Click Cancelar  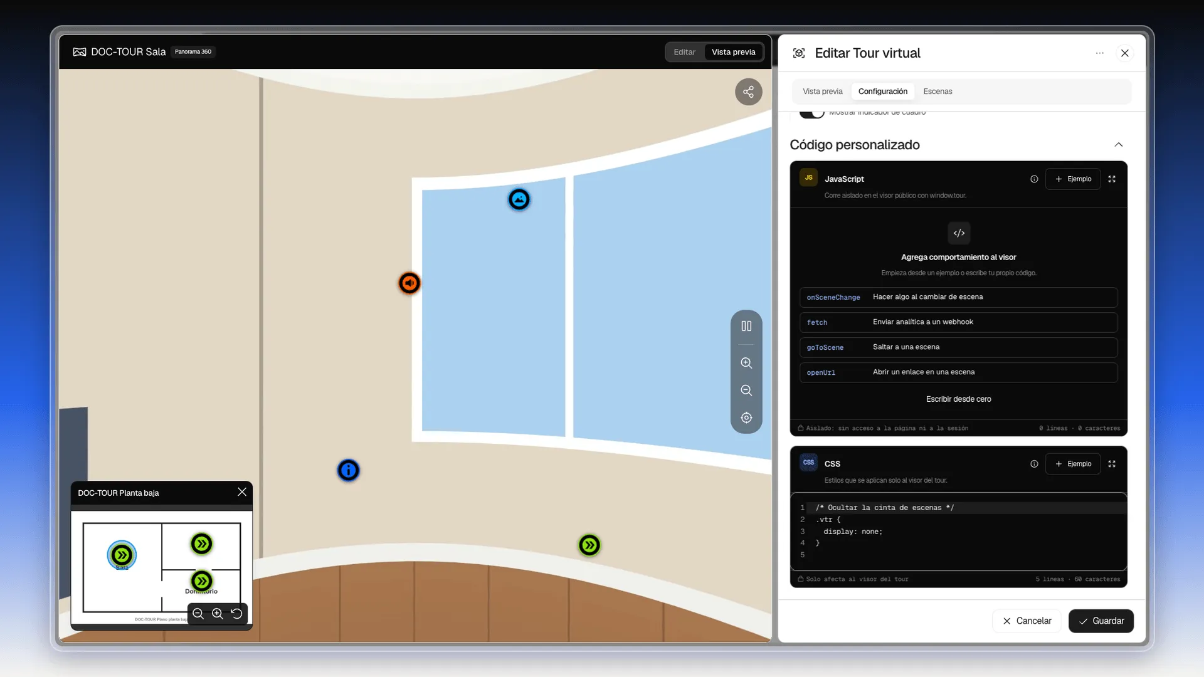click(x=1027, y=621)
